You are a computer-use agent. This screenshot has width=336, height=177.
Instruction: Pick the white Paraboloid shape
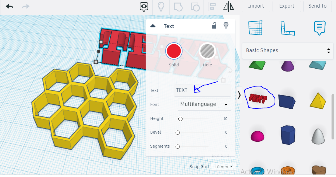click(x=318, y=136)
